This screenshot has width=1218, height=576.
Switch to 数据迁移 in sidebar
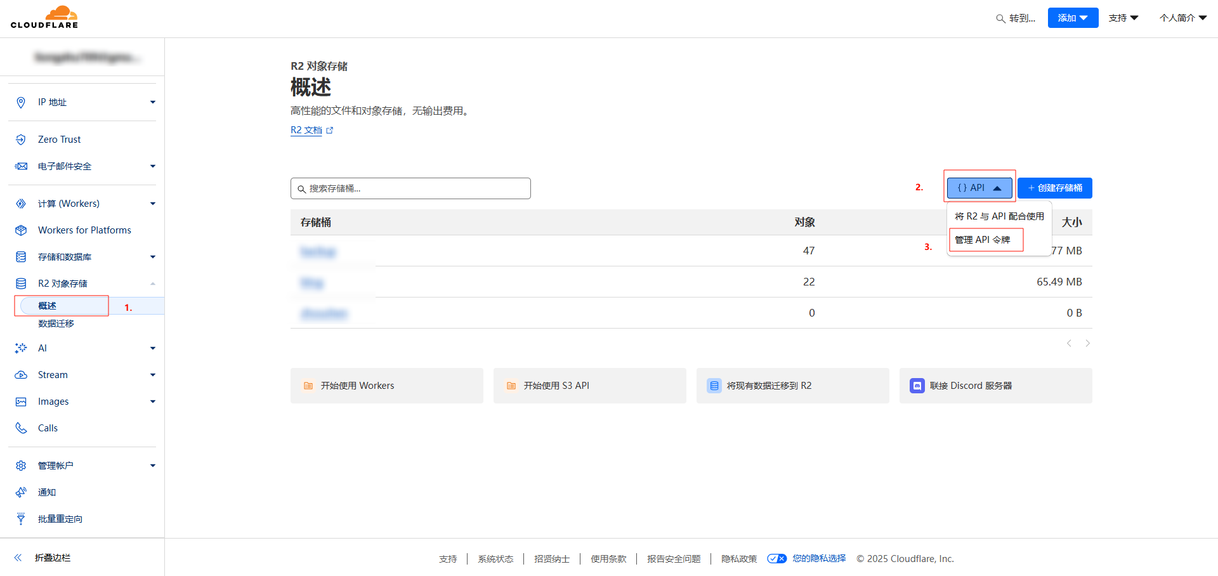pyautogui.click(x=55, y=324)
